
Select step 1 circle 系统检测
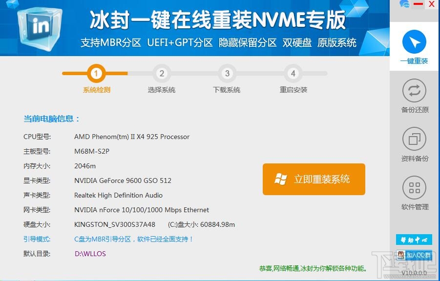coord(96,74)
